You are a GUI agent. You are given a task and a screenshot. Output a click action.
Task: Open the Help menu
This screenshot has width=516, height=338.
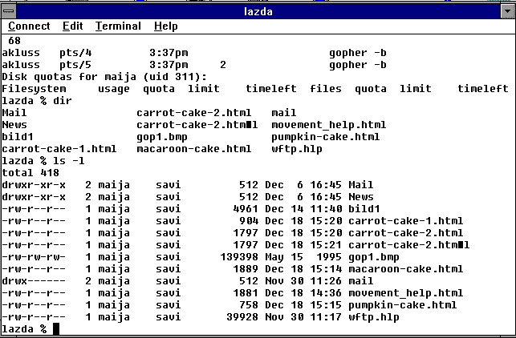(166, 26)
